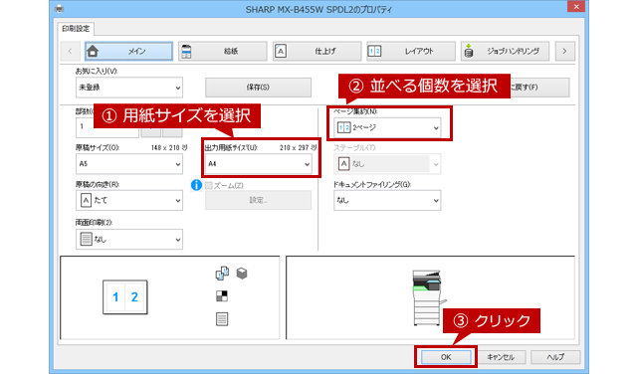This screenshot has width=637, height=374.
Task: Switch to the 仕上げ finishing tab
Action: [317, 51]
